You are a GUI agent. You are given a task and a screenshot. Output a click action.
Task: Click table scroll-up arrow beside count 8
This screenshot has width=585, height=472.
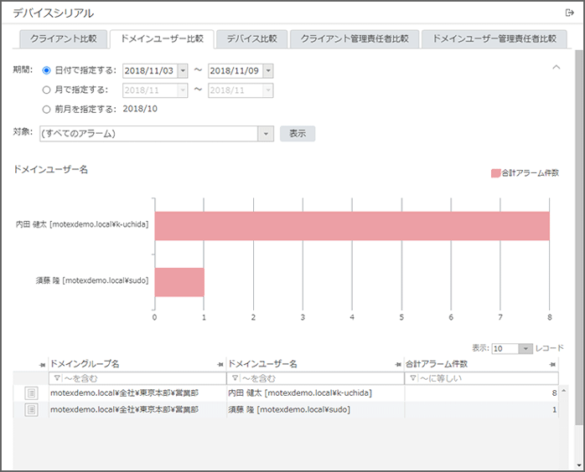(x=564, y=391)
